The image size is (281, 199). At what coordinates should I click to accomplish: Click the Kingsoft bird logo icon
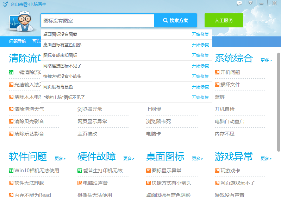click(5, 4)
